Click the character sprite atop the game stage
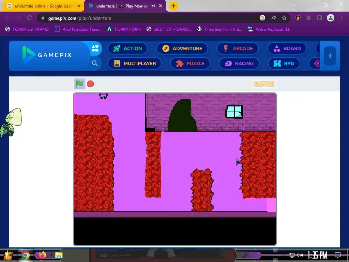 (103, 96)
